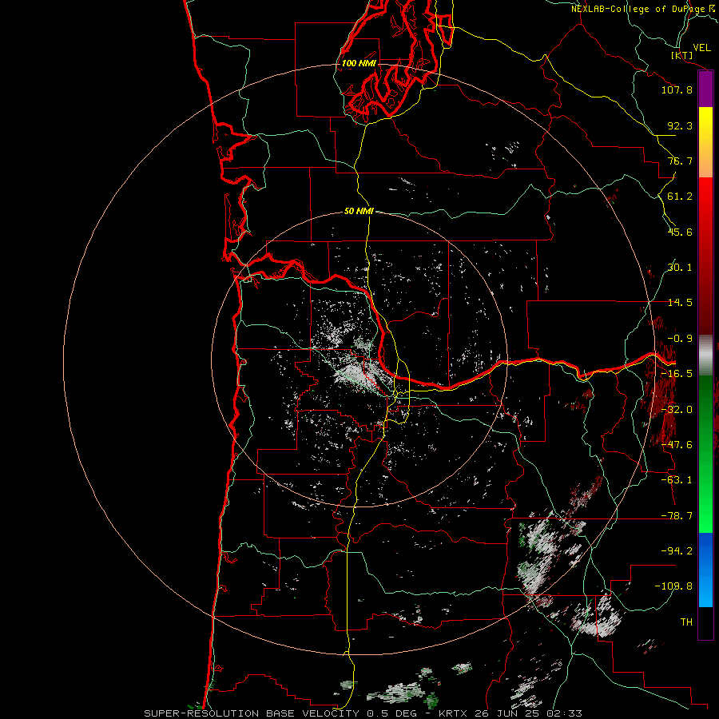Click the 100 NMI range ring label

(359, 63)
